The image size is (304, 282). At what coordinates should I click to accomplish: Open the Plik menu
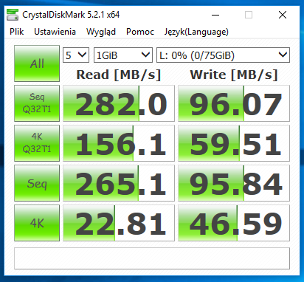pyautogui.click(x=16, y=32)
